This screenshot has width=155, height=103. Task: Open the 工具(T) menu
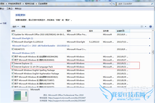point(10,9)
